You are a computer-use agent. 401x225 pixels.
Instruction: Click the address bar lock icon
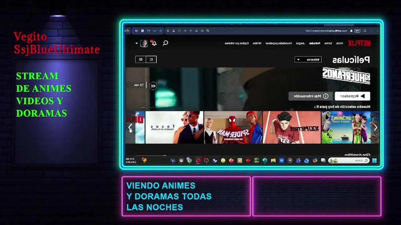coord(351,31)
